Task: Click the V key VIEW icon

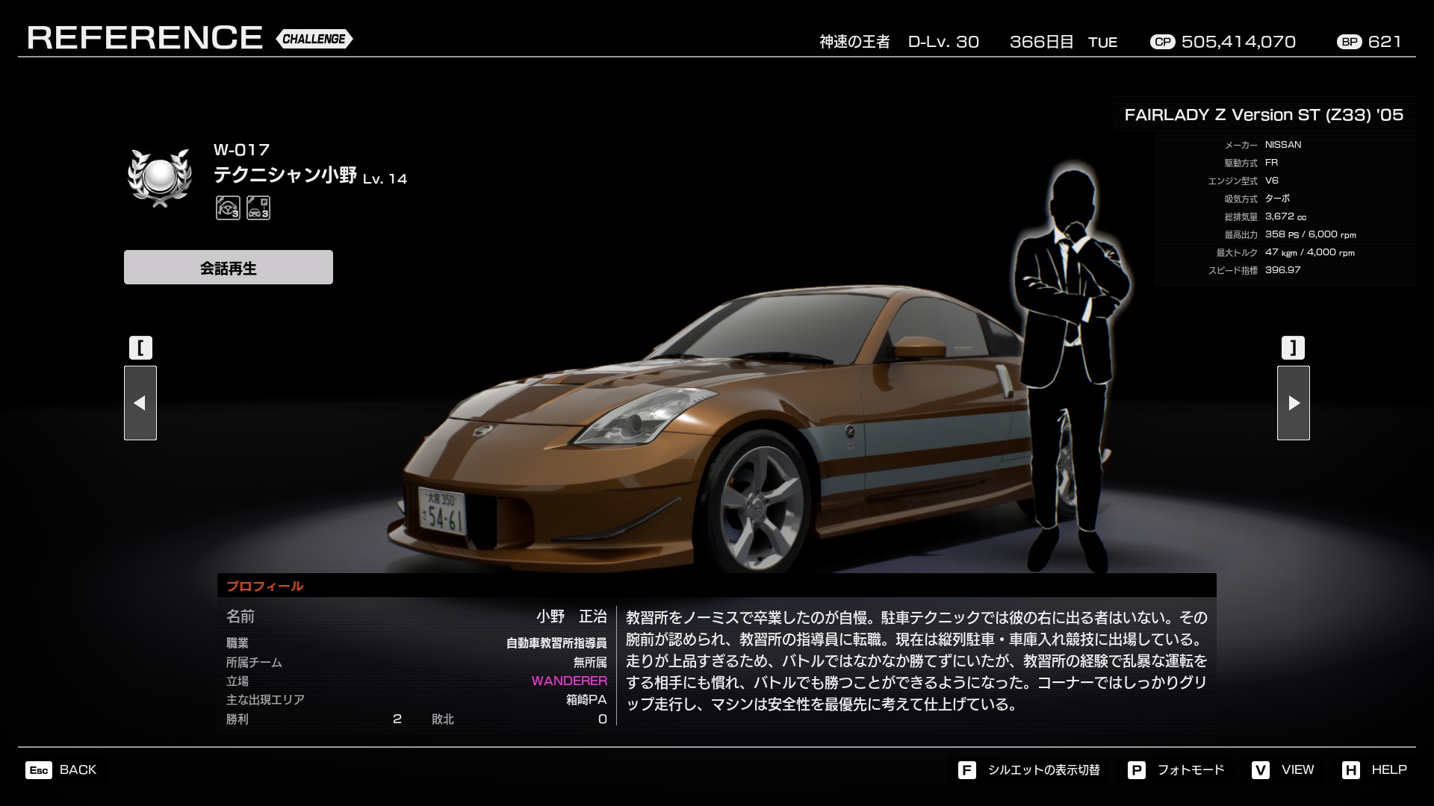Action: (x=1260, y=770)
